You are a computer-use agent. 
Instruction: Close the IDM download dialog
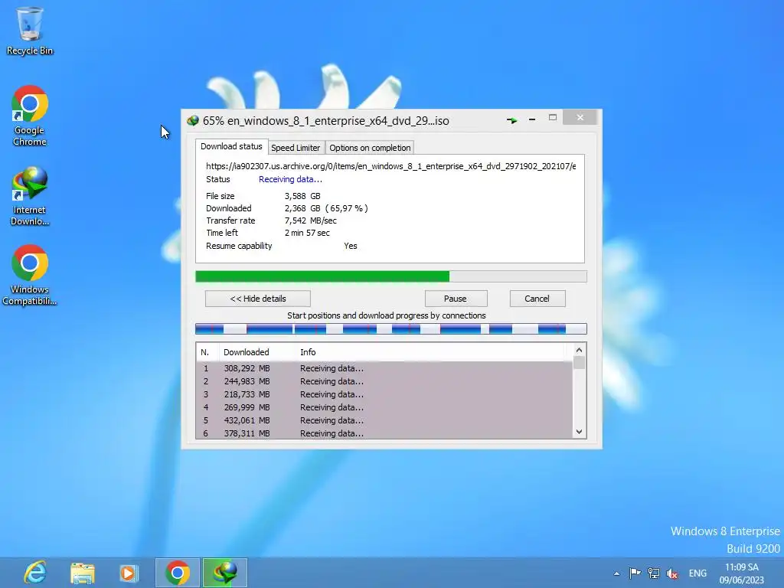(580, 117)
